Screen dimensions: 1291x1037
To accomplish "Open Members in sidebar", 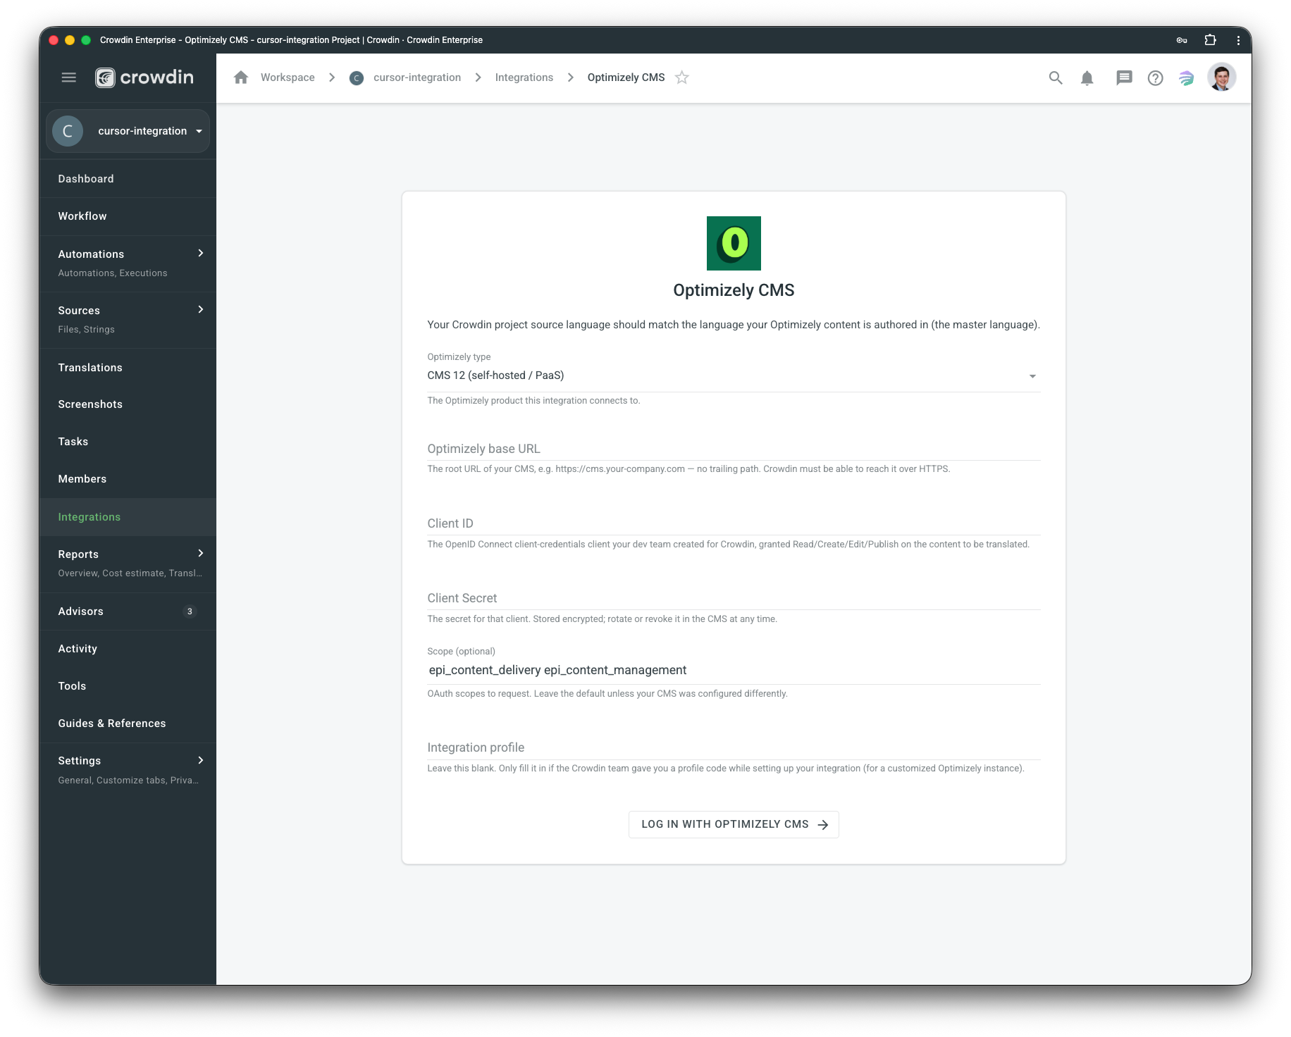I will 128,479.
